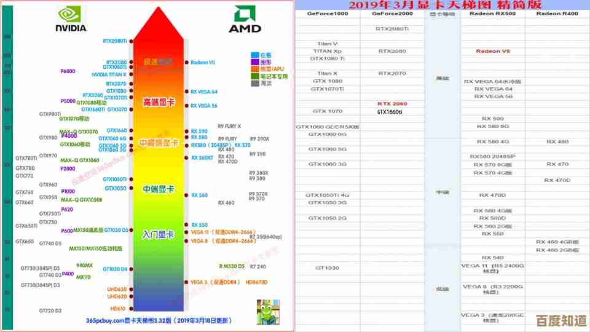Click RX VEGA 56 in the AMD ladder chart

[x=204, y=106]
